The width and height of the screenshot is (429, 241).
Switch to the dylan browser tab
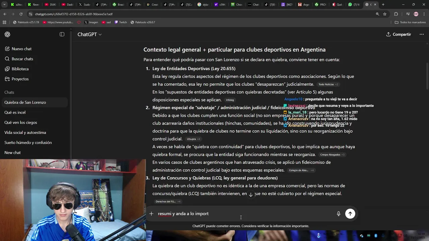[203, 5]
